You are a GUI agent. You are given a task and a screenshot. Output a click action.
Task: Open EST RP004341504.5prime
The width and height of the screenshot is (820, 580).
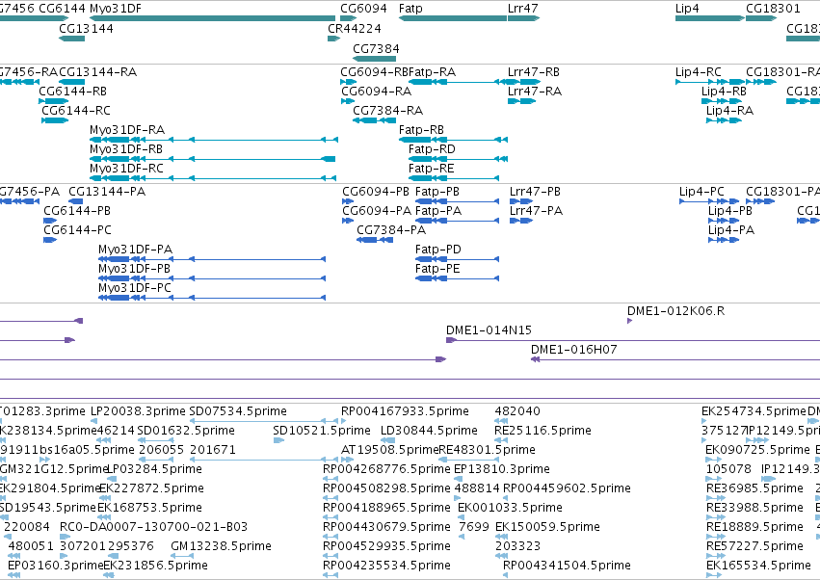click(x=567, y=566)
